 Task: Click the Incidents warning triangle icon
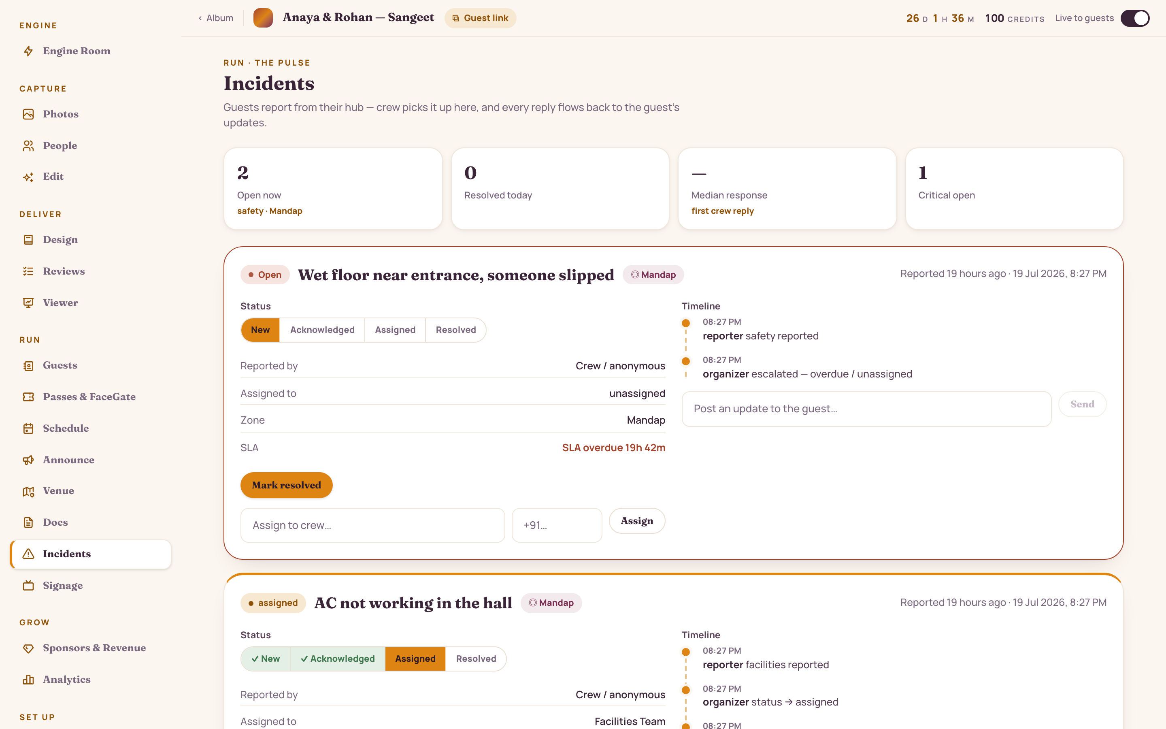point(28,554)
